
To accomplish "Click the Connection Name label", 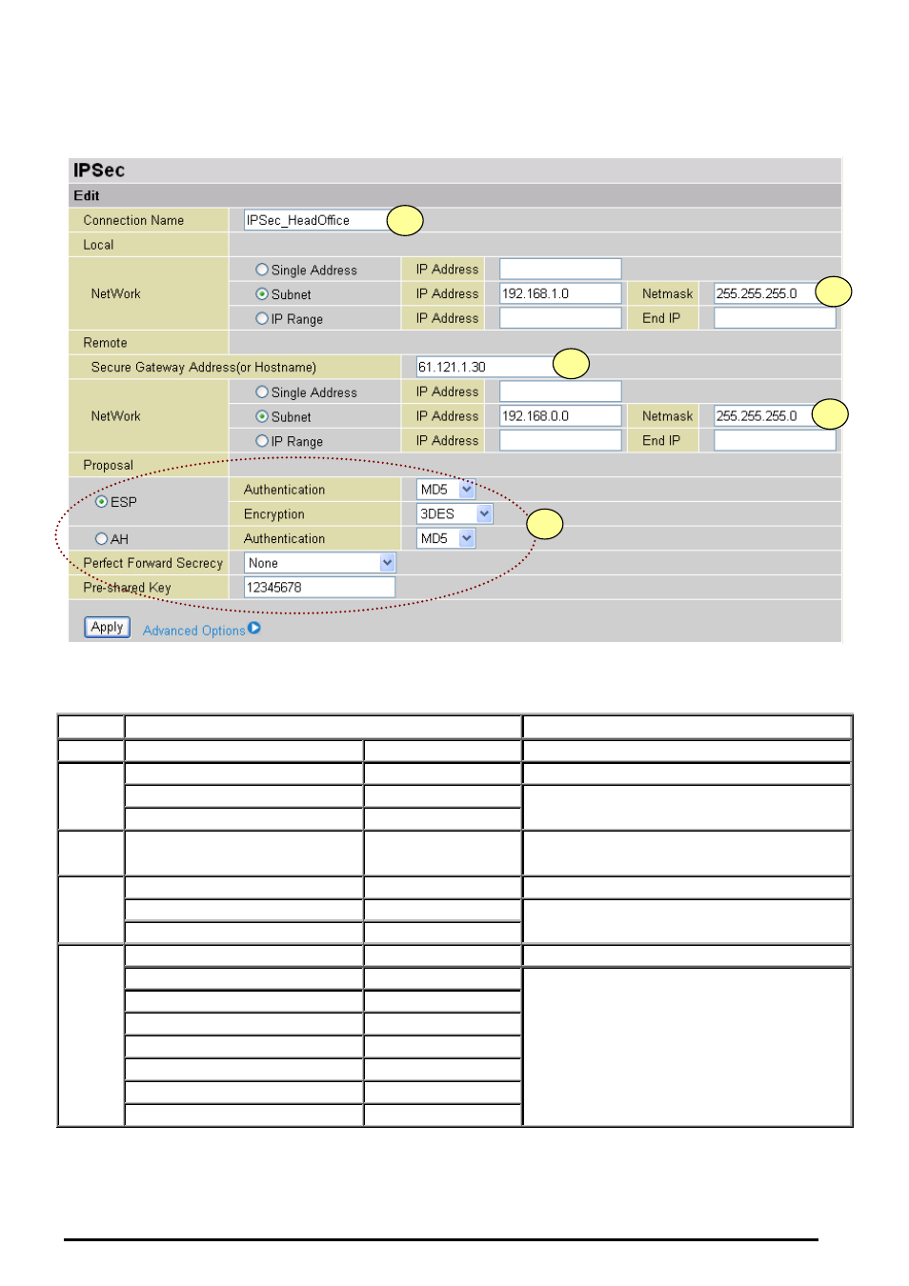I will click(x=133, y=220).
